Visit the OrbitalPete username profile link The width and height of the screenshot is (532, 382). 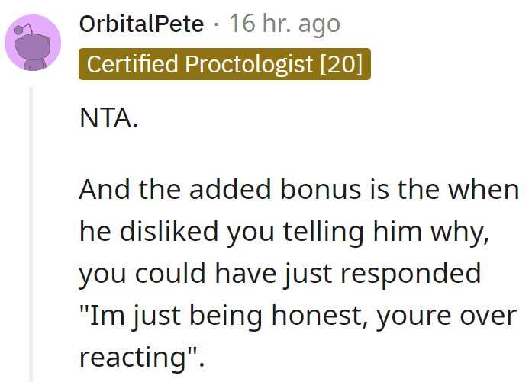[141, 24]
